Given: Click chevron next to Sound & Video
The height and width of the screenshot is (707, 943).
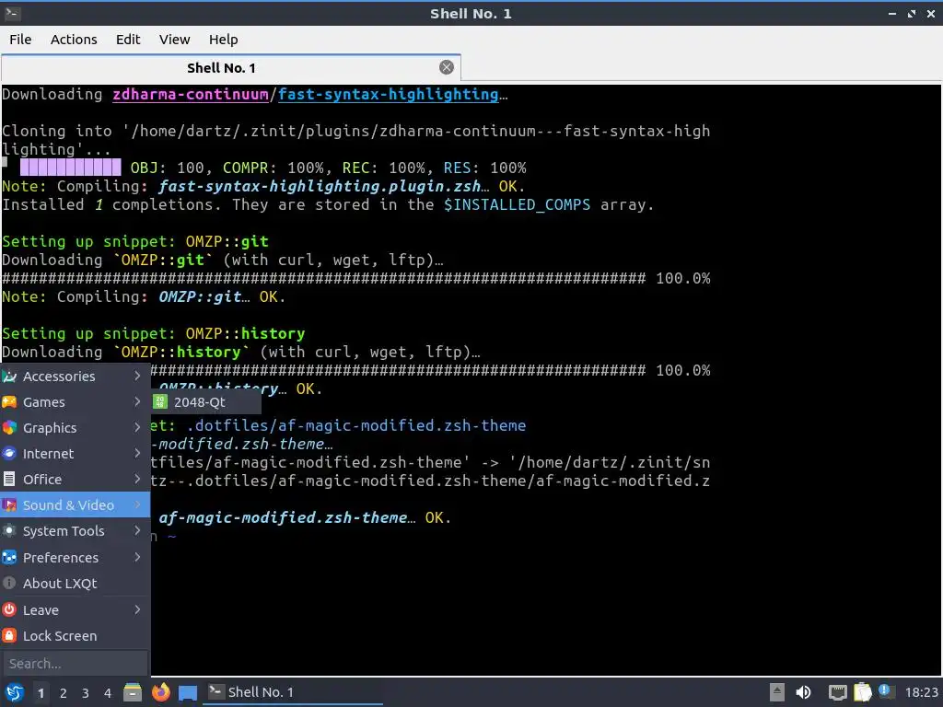Looking at the screenshot, I should point(137,505).
